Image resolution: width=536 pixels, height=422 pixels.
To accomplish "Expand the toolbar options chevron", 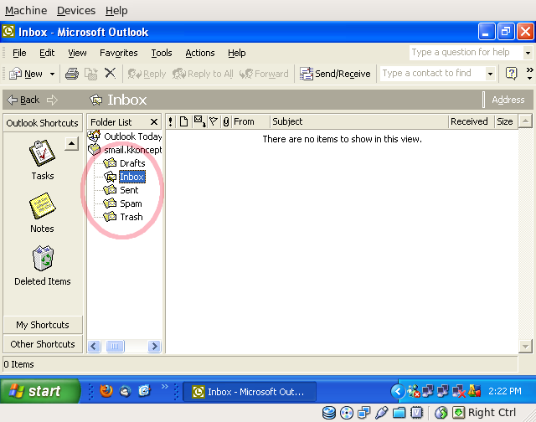I will (529, 73).
